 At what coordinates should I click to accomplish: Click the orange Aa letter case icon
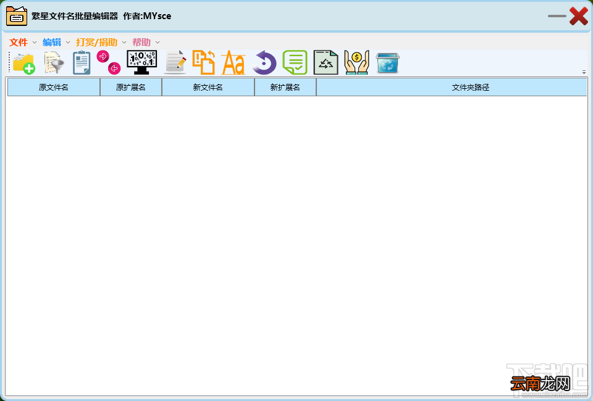click(x=233, y=63)
